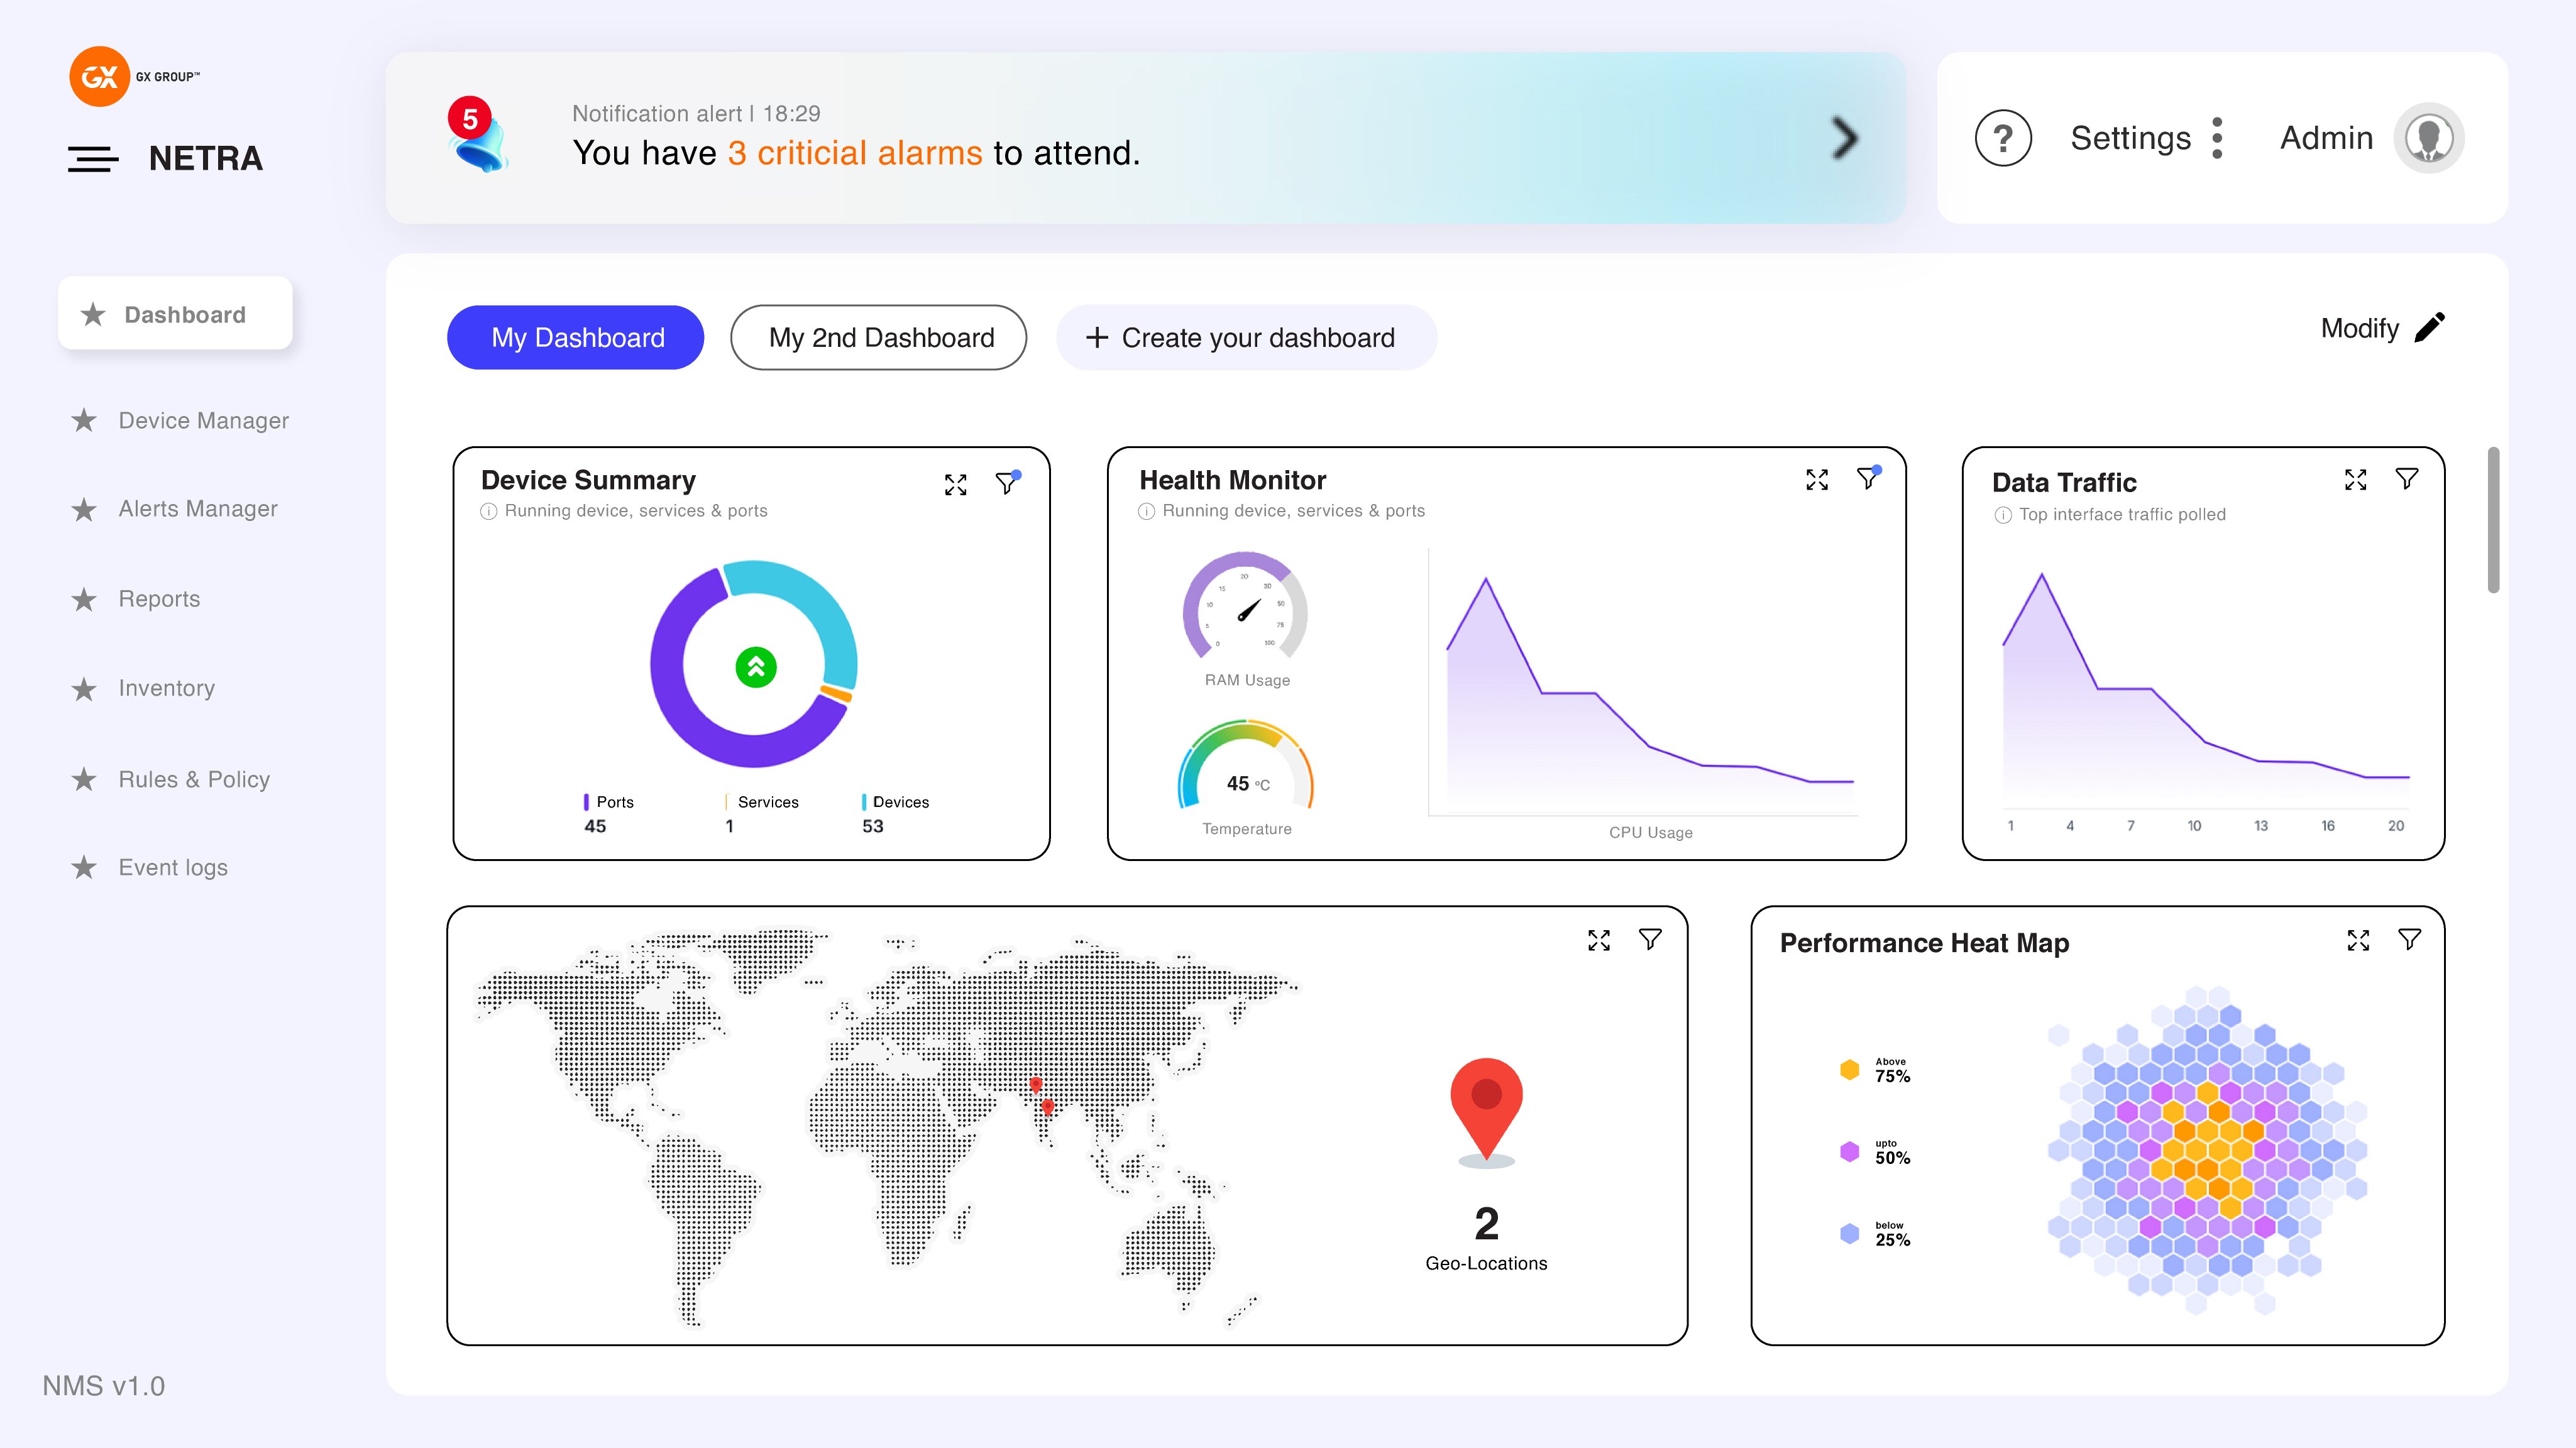Open the Device Summary filter
The image size is (2576, 1448).
[1007, 483]
